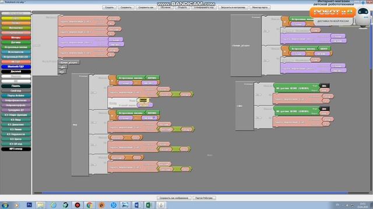Open the Нейрофизиология category
Viewport: 373px width, 209px height.
tap(16, 100)
